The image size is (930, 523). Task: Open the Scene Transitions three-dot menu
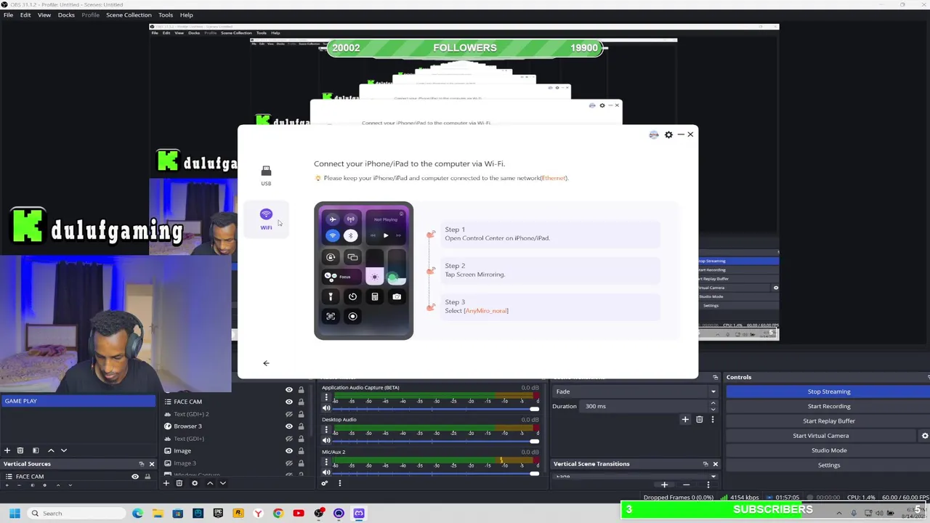[713, 419]
